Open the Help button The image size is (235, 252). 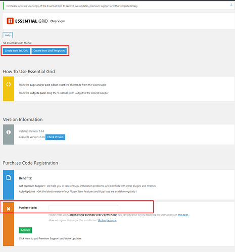[8, 35]
